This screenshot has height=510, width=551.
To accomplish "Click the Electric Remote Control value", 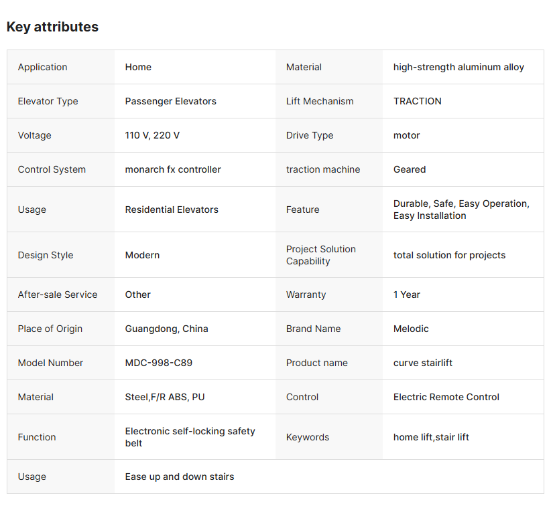I will pyautogui.click(x=446, y=397).
